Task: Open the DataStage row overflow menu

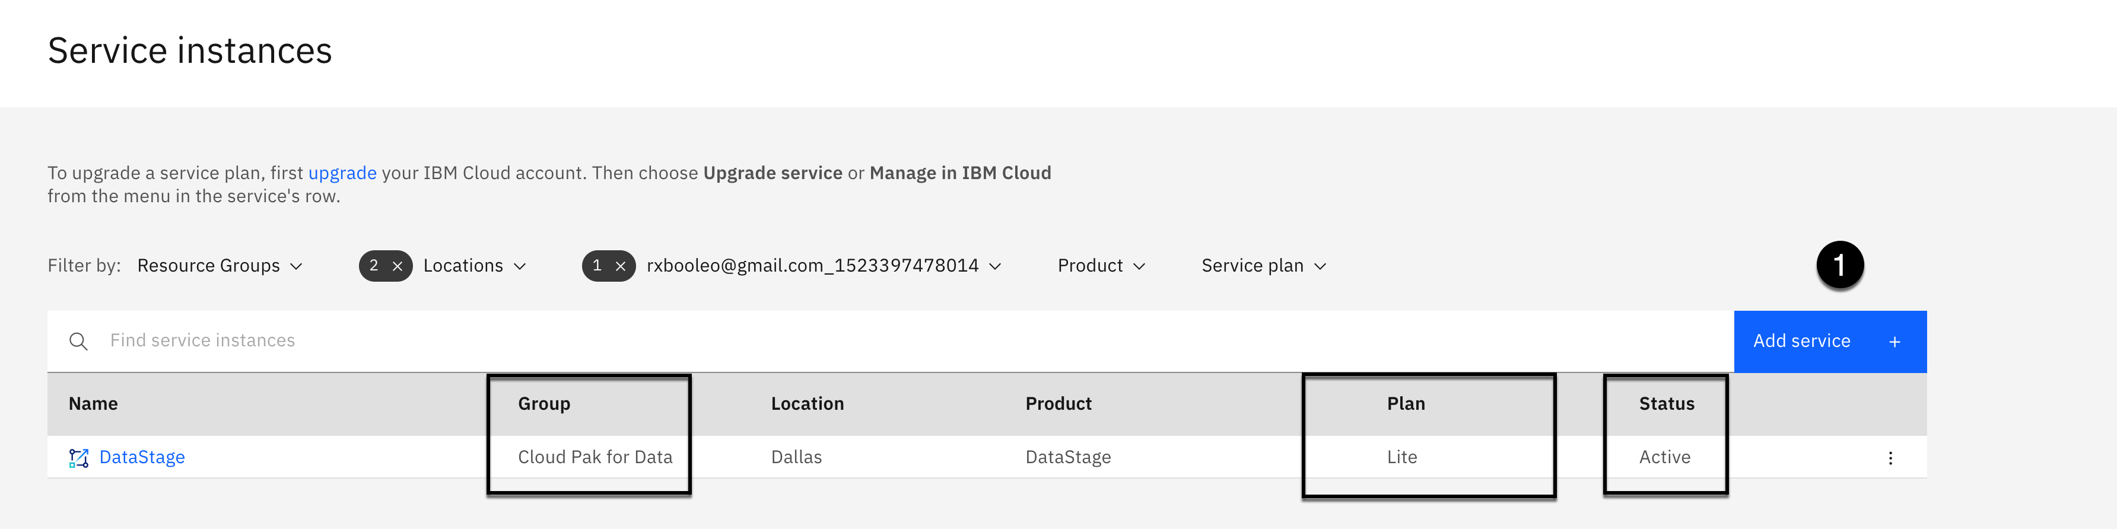Action: (1890, 457)
